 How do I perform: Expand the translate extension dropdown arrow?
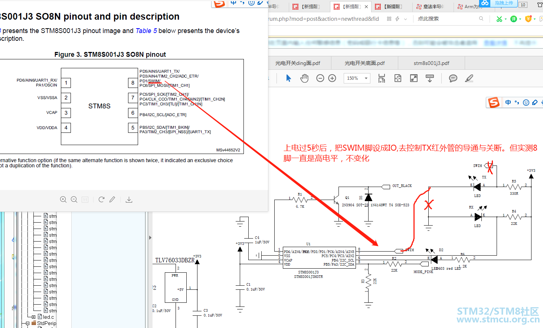pos(520,19)
